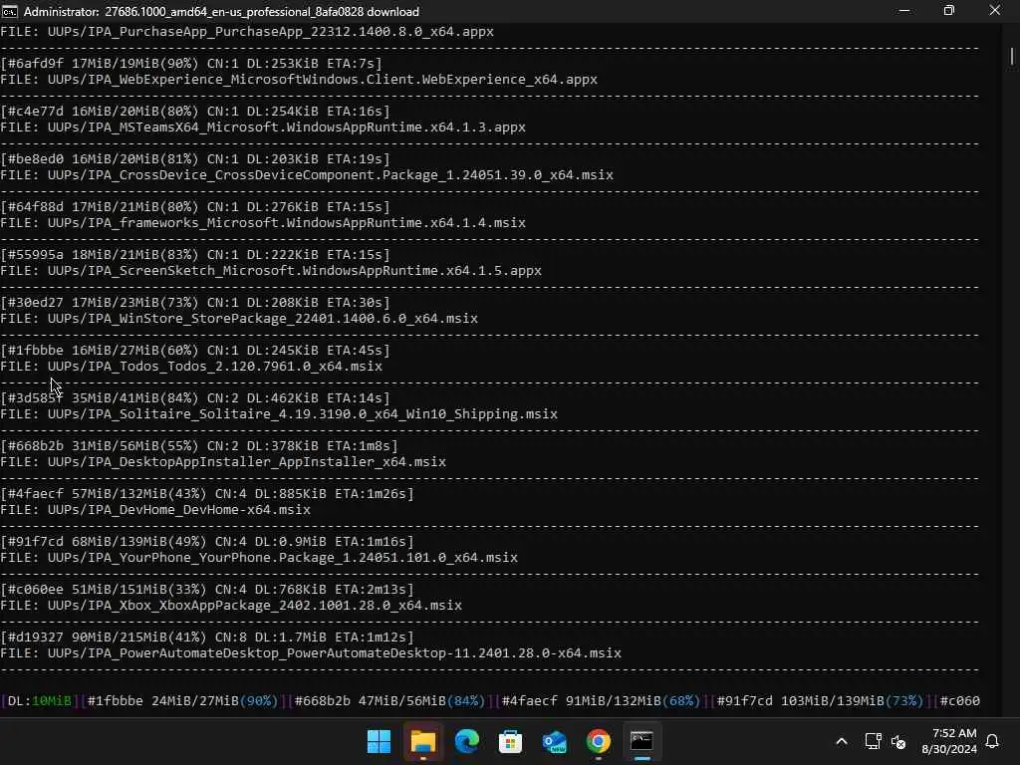Click the WinStore StorePackage file line

pyautogui.click(x=239, y=318)
